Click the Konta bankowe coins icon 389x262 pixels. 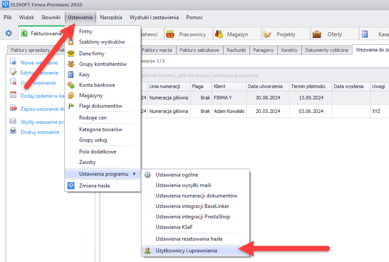[71, 85]
